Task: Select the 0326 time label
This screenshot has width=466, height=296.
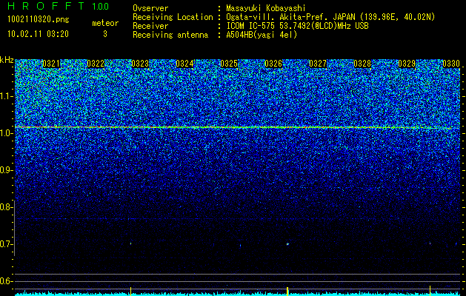Action: (x=273, y=64)
